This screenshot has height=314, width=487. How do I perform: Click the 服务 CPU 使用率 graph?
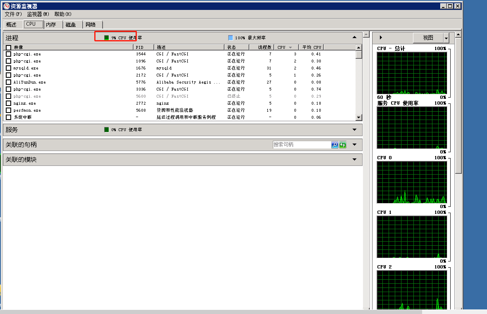coord(412,128)
